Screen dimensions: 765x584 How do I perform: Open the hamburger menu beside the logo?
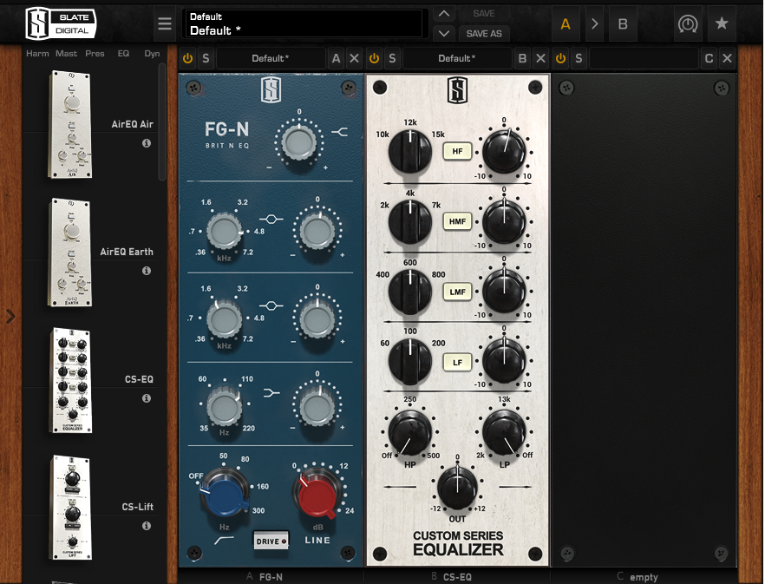click(x=165, y=23)
